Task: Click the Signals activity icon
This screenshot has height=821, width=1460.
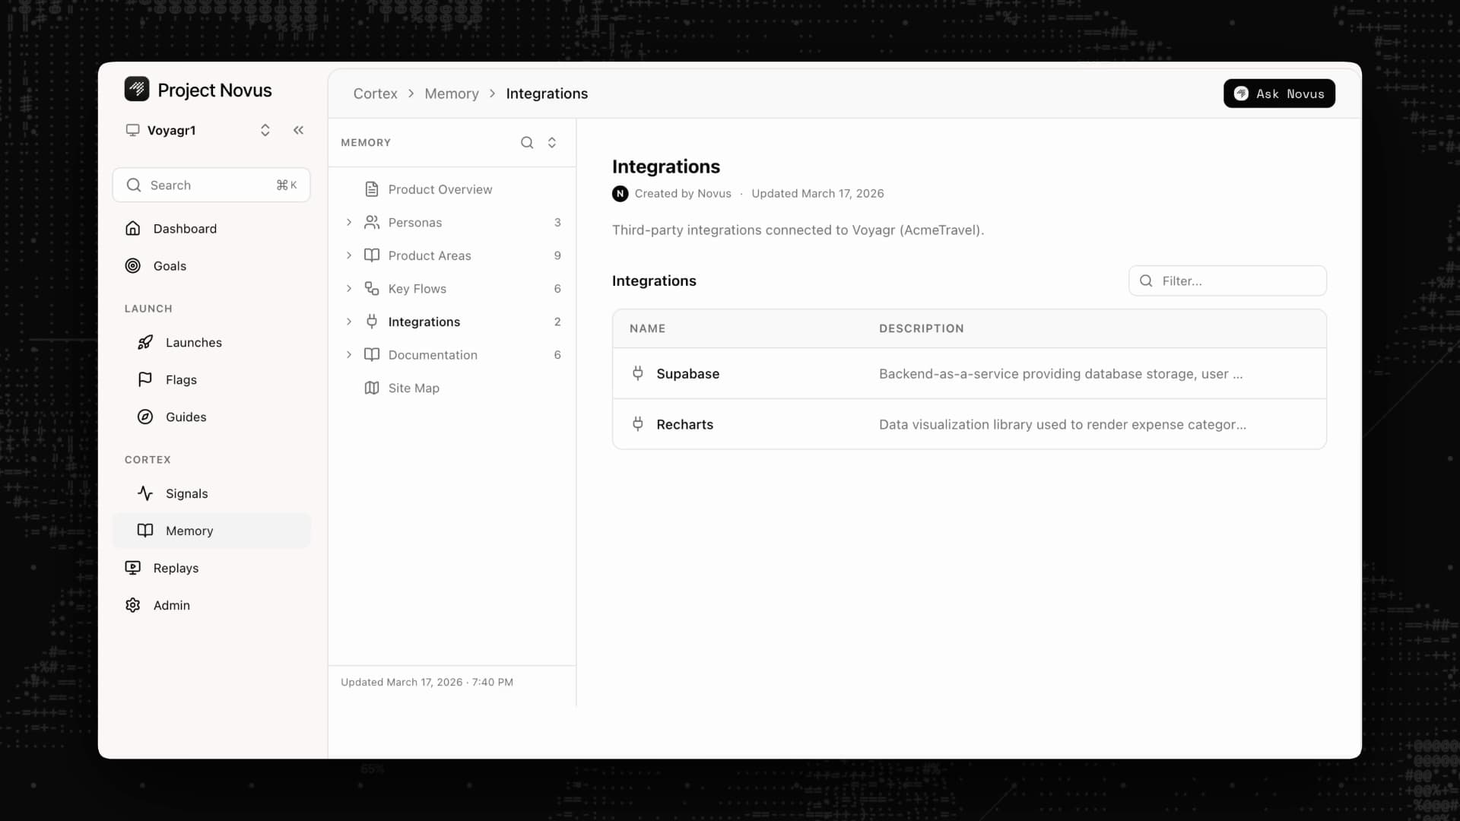Action: (145, 493)
